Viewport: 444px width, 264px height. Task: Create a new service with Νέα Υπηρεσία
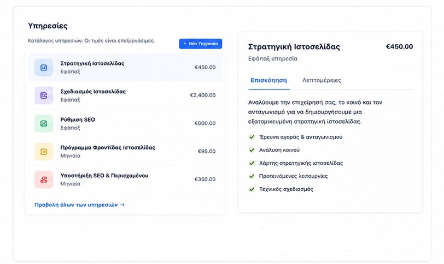(x=201, y=44)
